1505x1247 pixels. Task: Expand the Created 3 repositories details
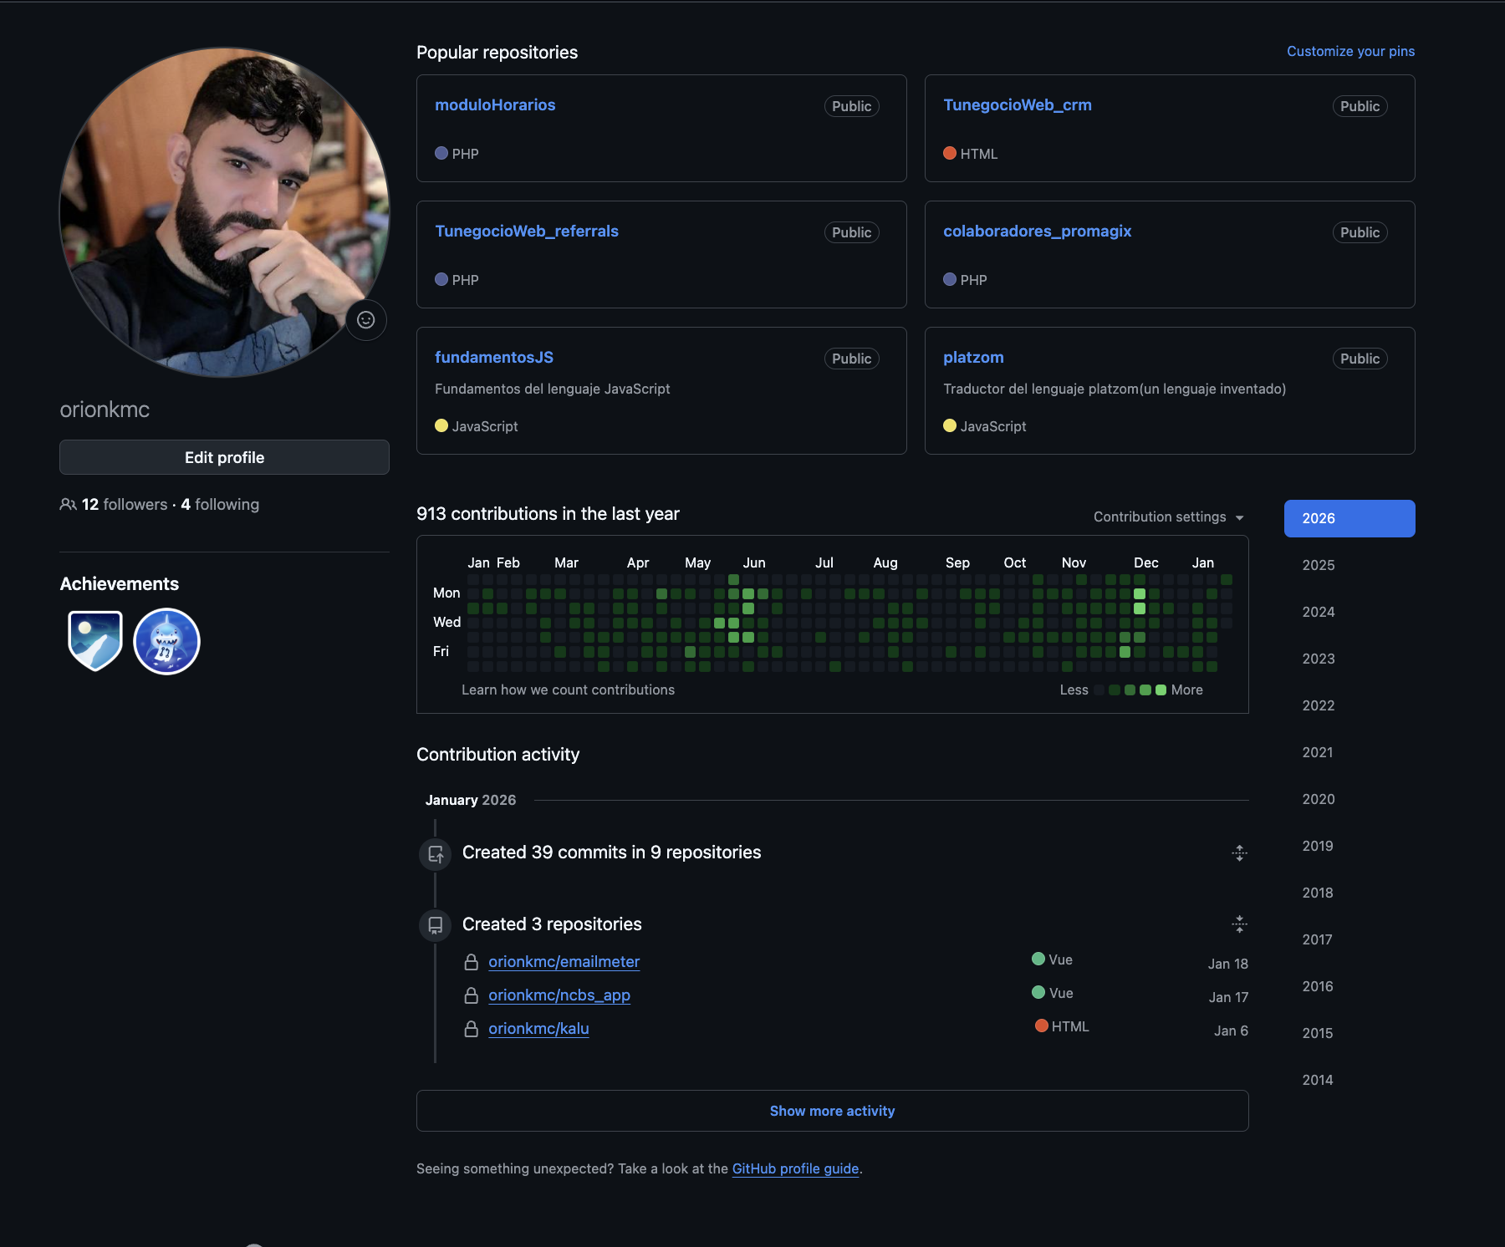(1239, 924)
